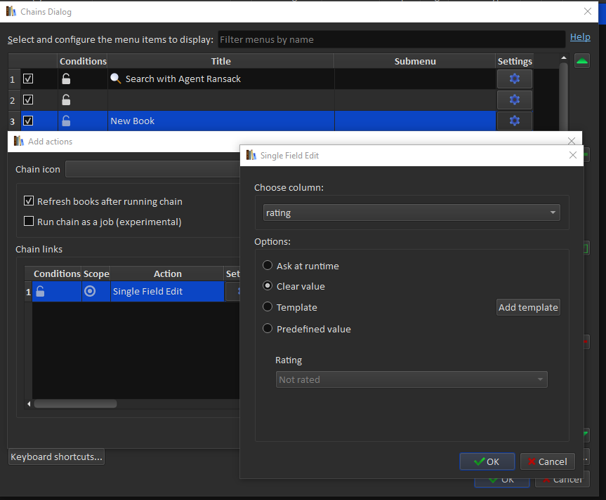Click settings gear for Search with Agent Ransack

click(514, 79)
